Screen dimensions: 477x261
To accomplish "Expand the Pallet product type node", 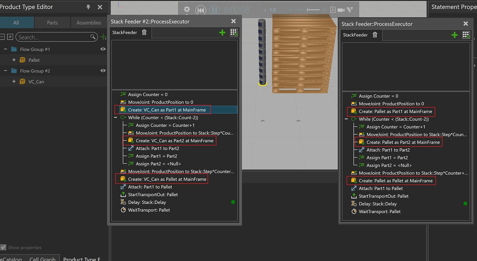I will (14, 60).
